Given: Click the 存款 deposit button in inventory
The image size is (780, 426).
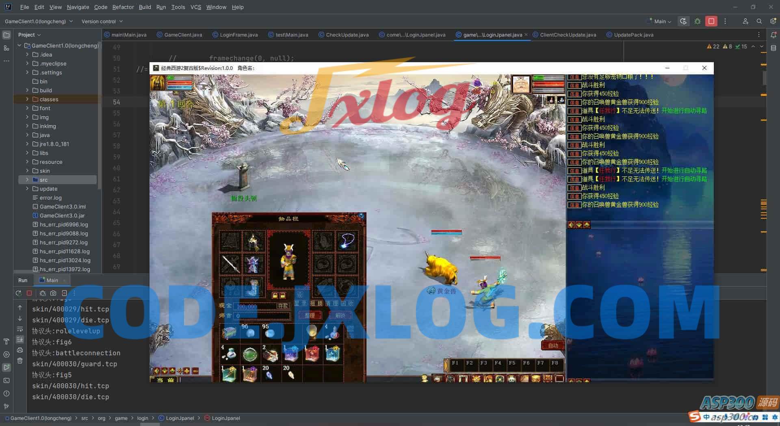Looking at the screenshot, I should coord(283,306).
